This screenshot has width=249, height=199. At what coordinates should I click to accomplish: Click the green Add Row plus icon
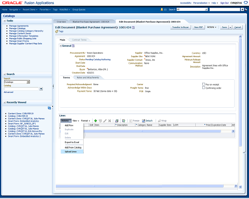95,121
